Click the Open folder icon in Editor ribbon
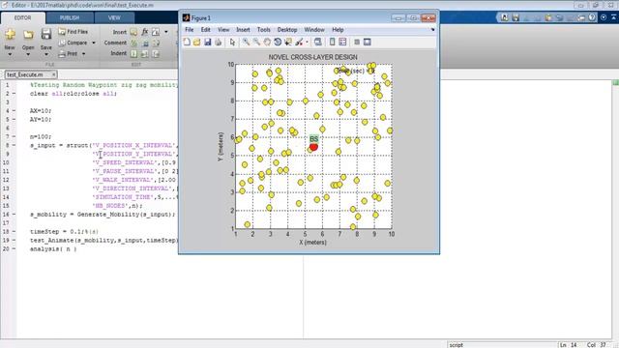Screen dimensions: 619x348 [28, 35]
